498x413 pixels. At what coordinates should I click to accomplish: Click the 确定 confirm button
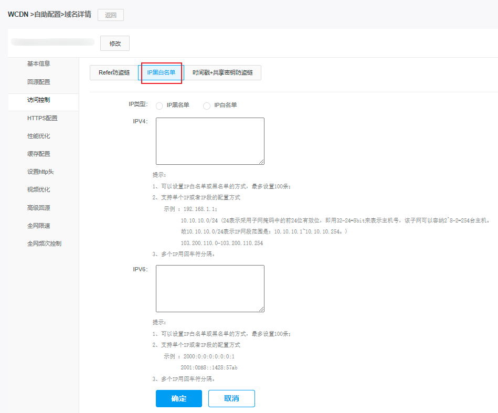(178, 399)
